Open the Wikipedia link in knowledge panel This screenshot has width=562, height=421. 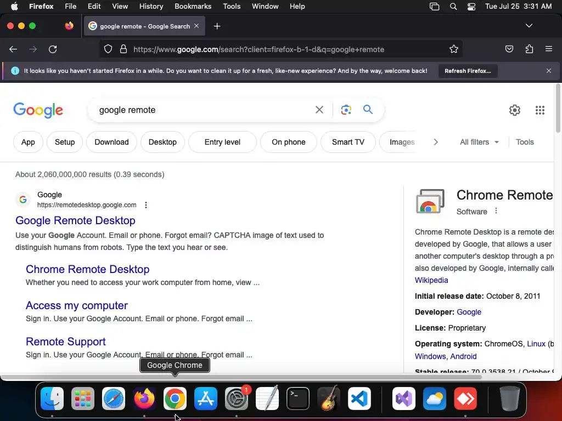point(431,280)
